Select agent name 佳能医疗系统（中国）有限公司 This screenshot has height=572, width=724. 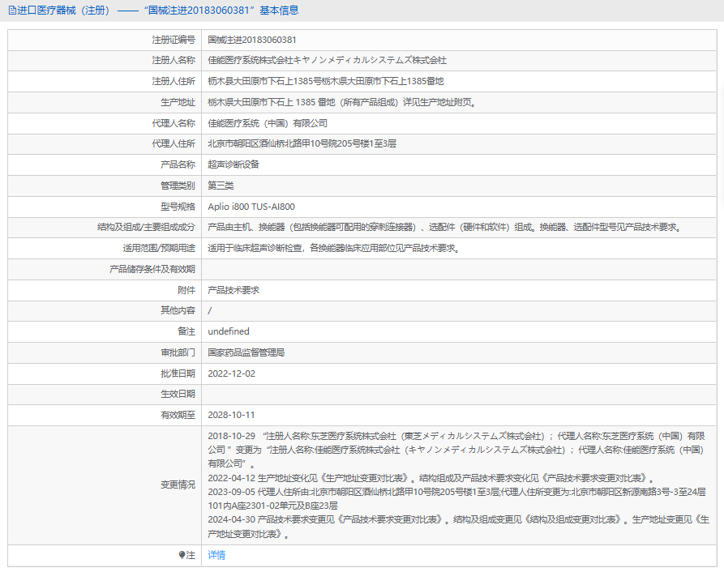pyautogui.click(x=268, y=123)
